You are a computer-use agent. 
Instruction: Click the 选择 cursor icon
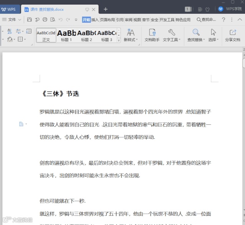click(213, 32)
